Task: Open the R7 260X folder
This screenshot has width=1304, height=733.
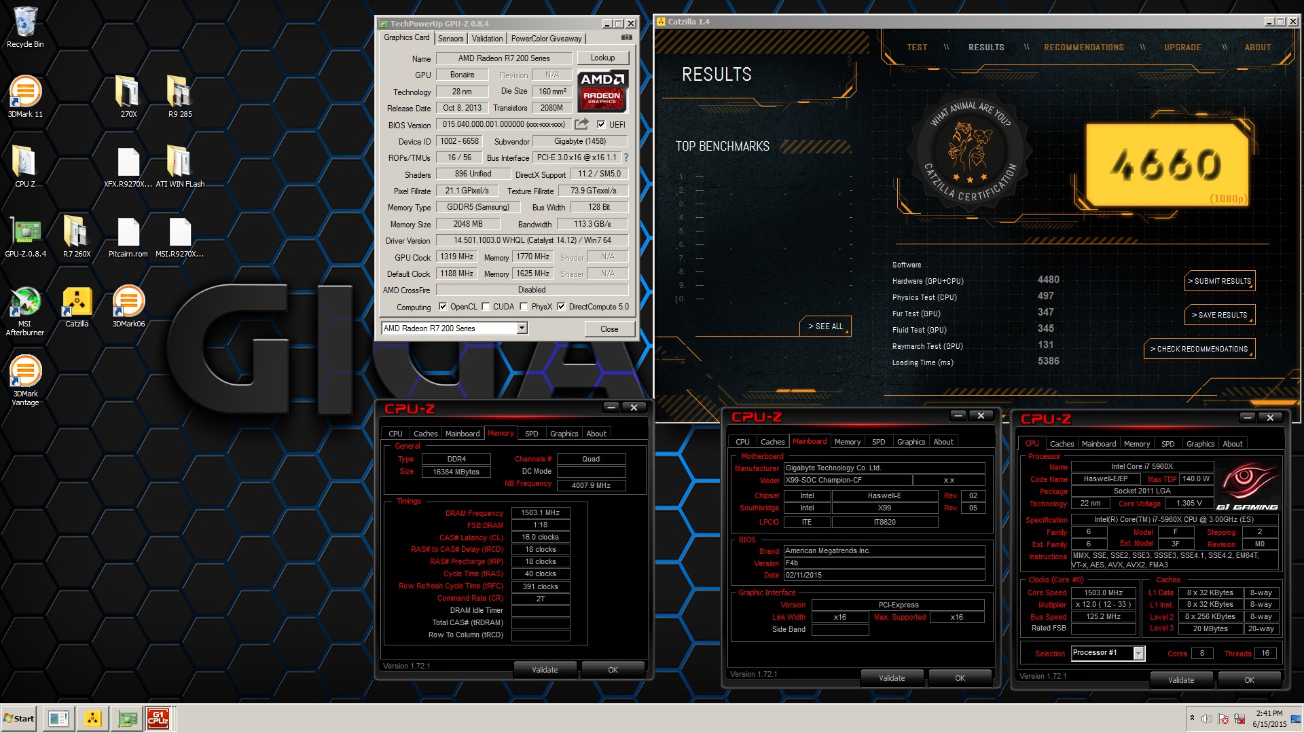Action: click(x=77, y=236)
